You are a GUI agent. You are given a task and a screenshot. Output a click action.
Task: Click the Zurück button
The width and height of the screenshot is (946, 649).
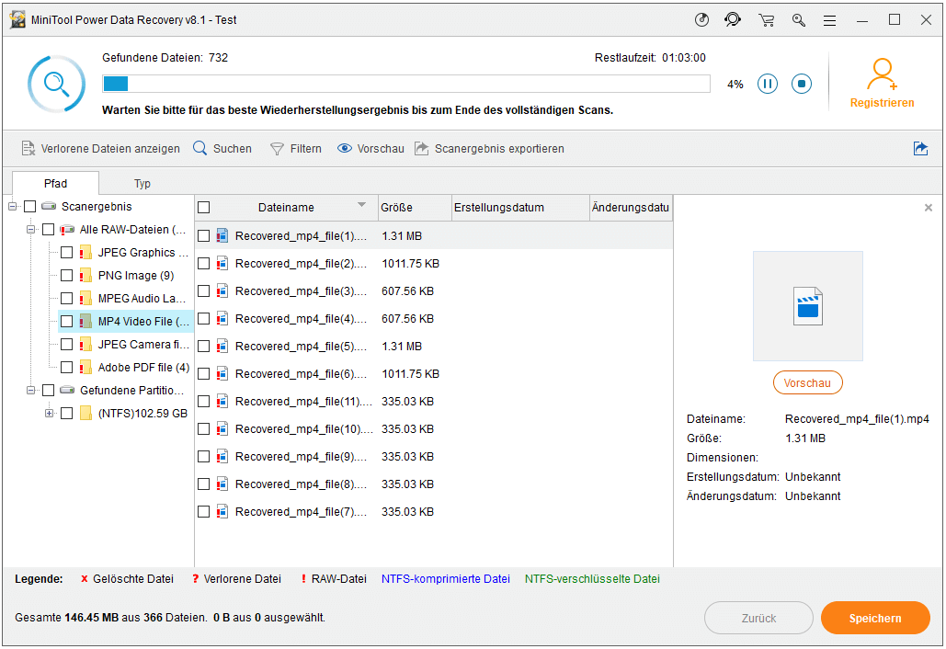(759, 618)
